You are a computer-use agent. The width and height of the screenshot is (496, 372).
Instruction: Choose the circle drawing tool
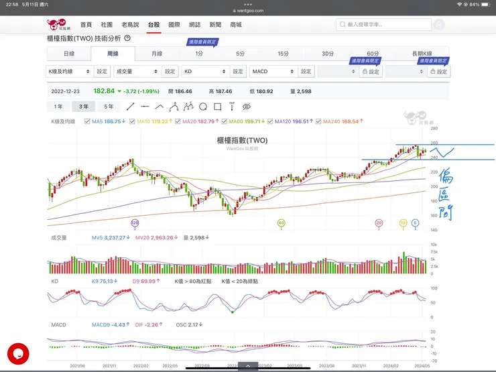pyautogui.click(x=202, y=107)
